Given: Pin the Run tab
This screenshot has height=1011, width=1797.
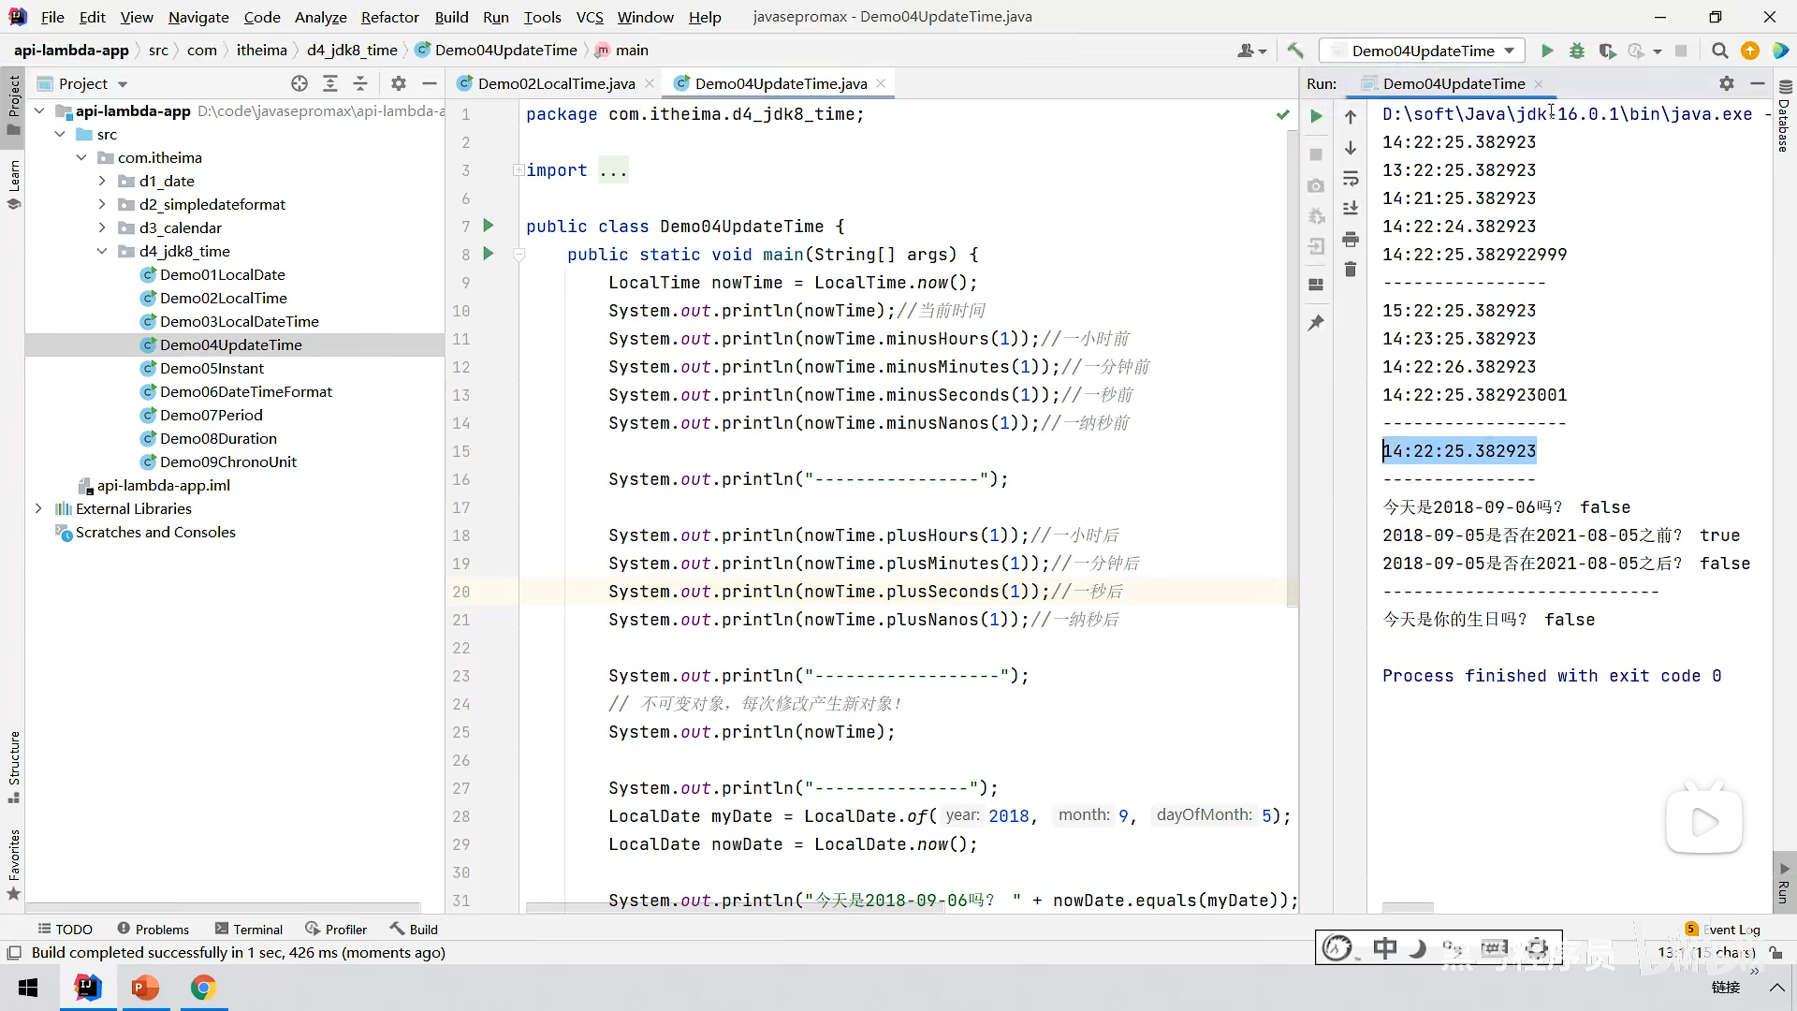Looking at the screenshot, I should tap(1316, 323).
